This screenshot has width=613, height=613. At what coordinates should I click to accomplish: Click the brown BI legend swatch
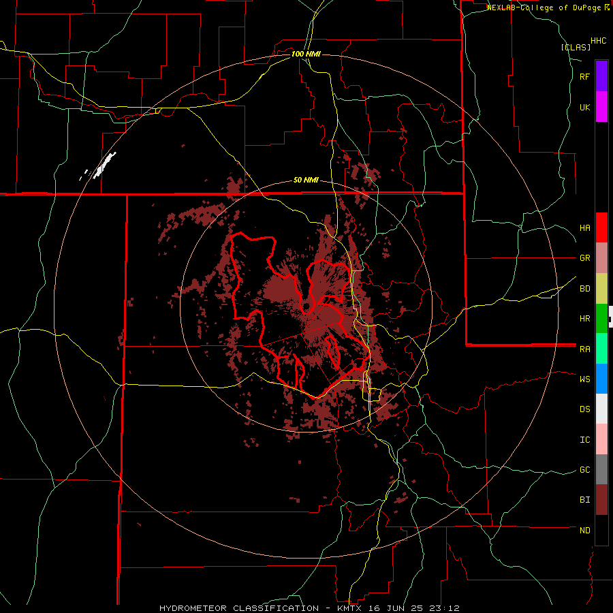click(x=601, y=500)
